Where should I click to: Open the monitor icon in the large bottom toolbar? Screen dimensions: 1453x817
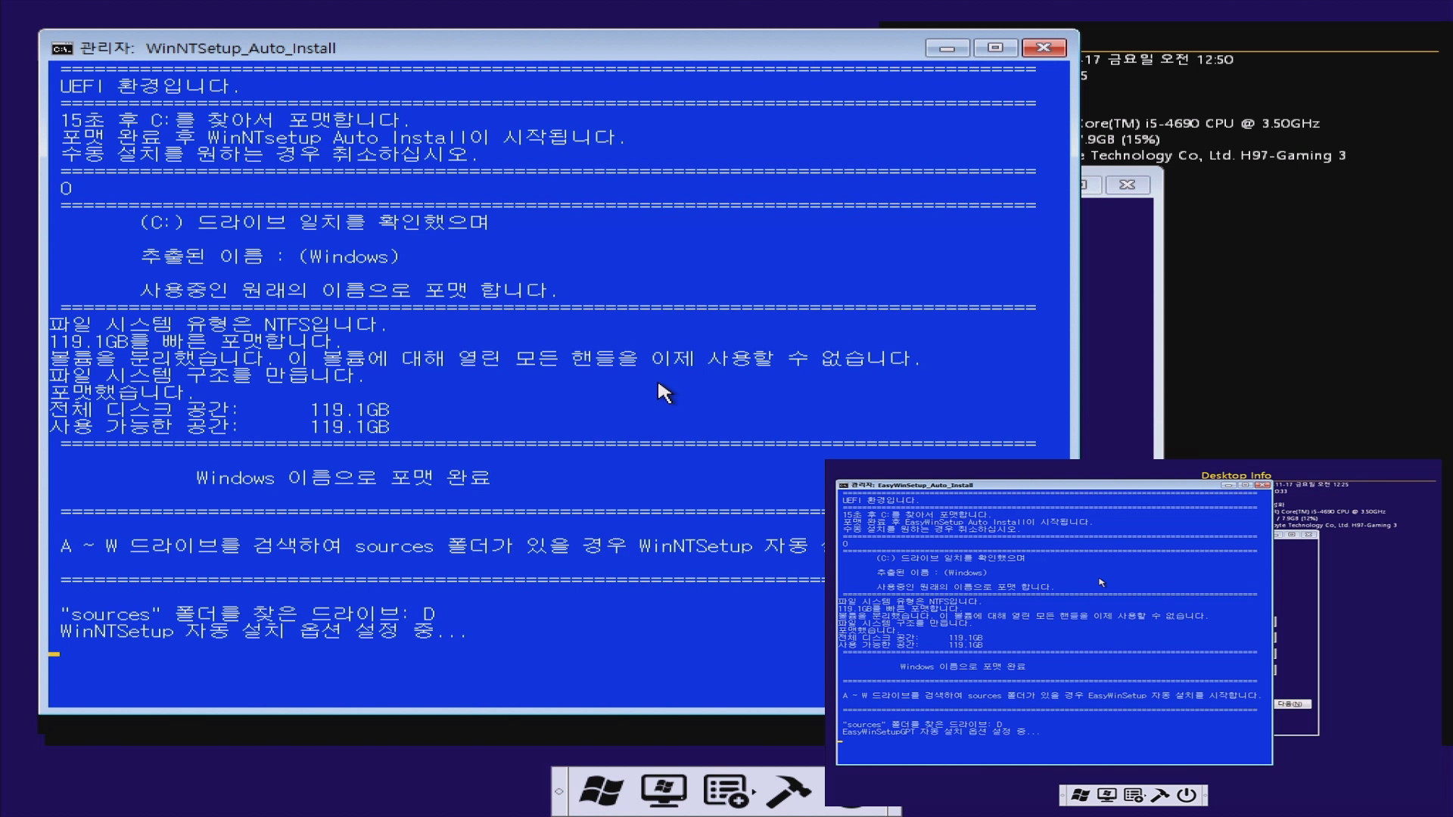pos(664,791)
